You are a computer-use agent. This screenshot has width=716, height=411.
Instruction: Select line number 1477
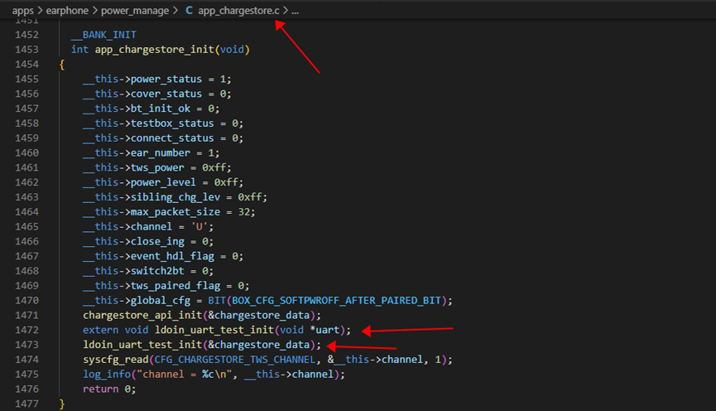tap(26, 404)
